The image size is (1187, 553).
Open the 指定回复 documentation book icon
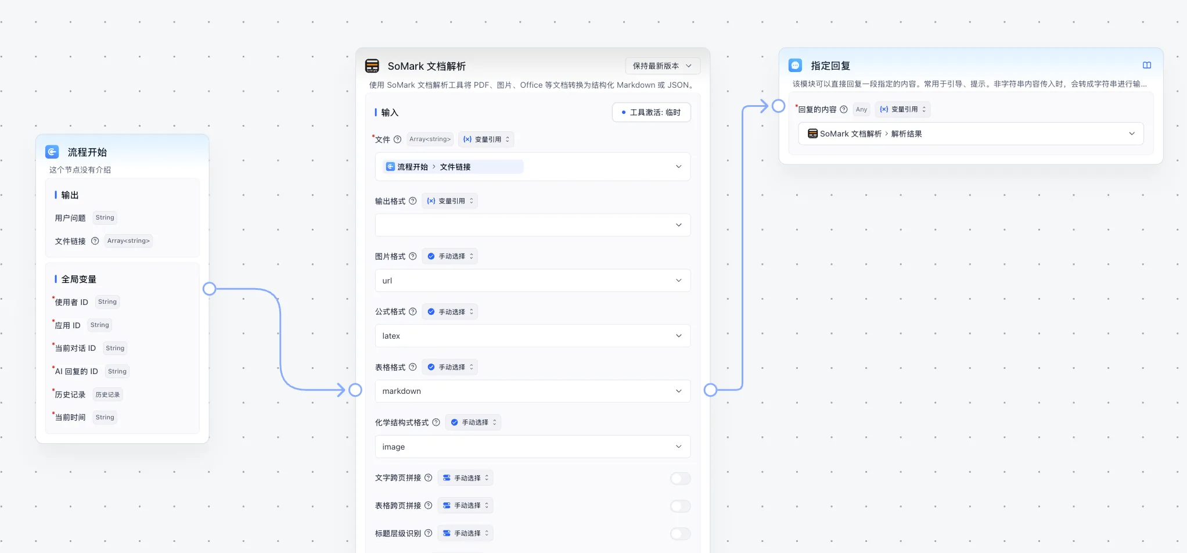click(x=1147, y=65)
